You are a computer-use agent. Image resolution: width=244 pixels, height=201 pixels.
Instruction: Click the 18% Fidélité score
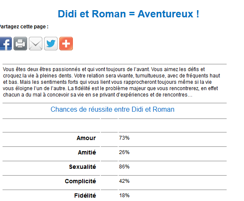[124, 195]
